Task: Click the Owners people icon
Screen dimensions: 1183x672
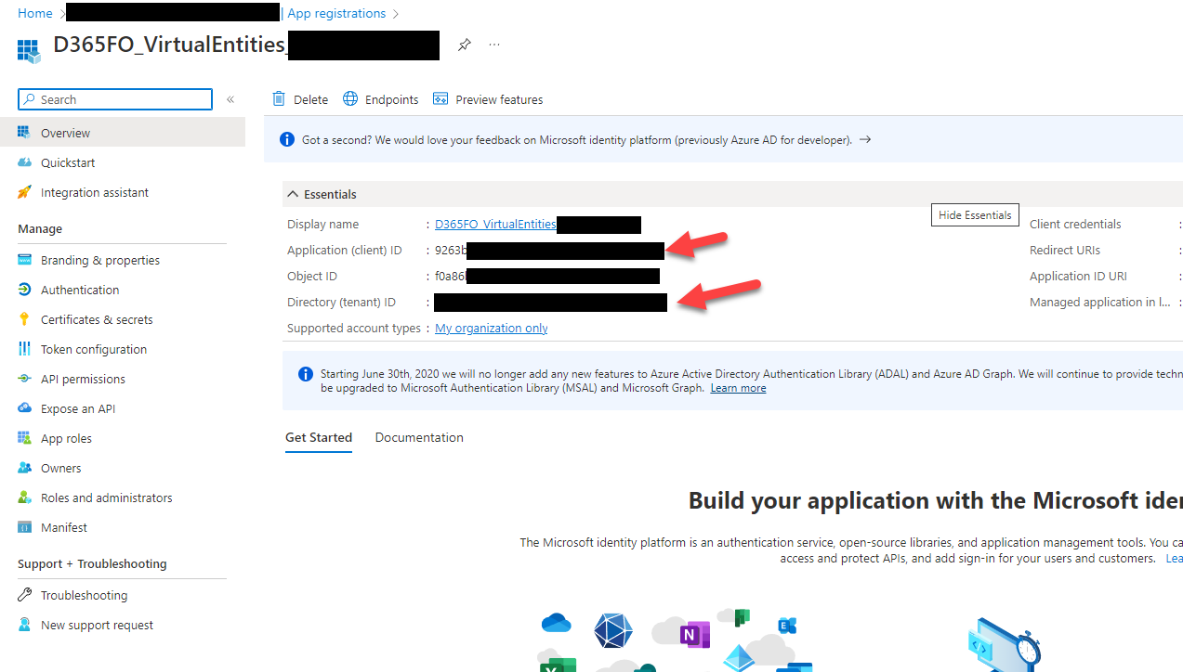Action: [24, 468]
